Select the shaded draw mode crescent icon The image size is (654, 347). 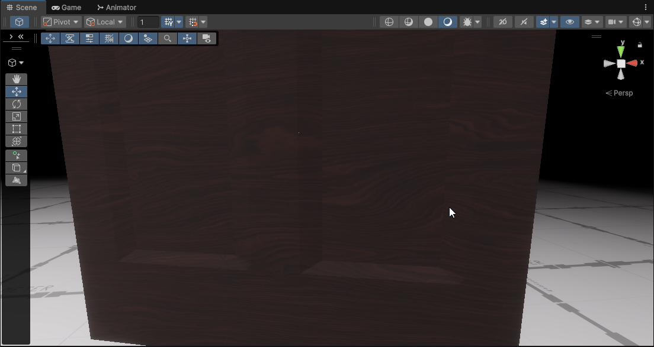coord(447,22)
